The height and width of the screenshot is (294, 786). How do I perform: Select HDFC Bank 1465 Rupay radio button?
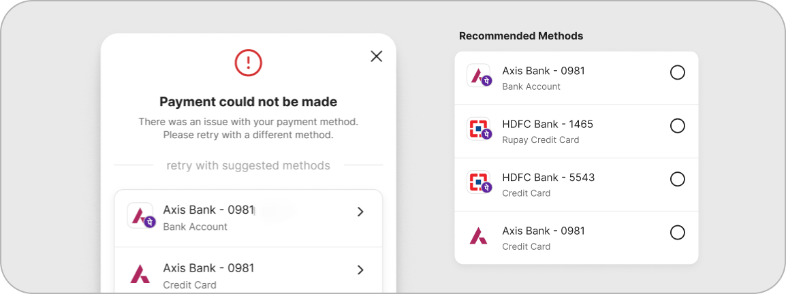[677, 126]
